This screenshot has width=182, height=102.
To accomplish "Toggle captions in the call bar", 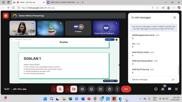I will click(82, 89).
